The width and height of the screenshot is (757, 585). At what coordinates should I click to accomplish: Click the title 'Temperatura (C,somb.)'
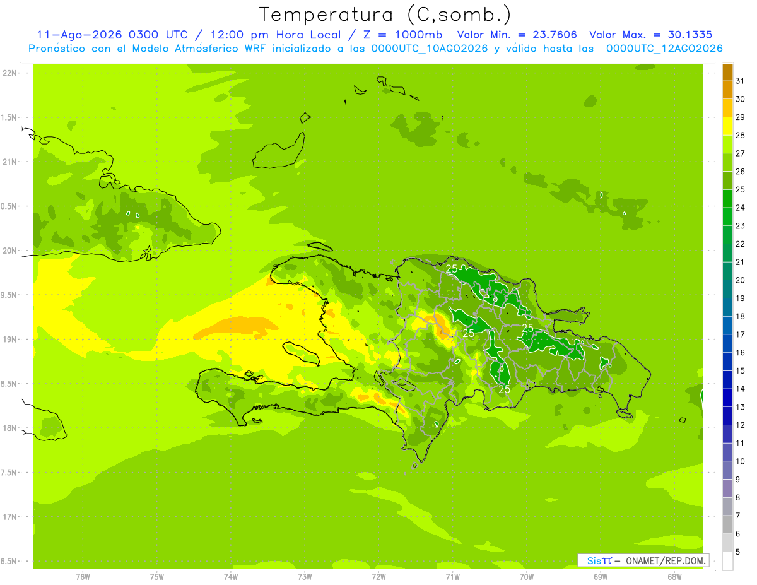pyautogui.click(x=385, y=15)
